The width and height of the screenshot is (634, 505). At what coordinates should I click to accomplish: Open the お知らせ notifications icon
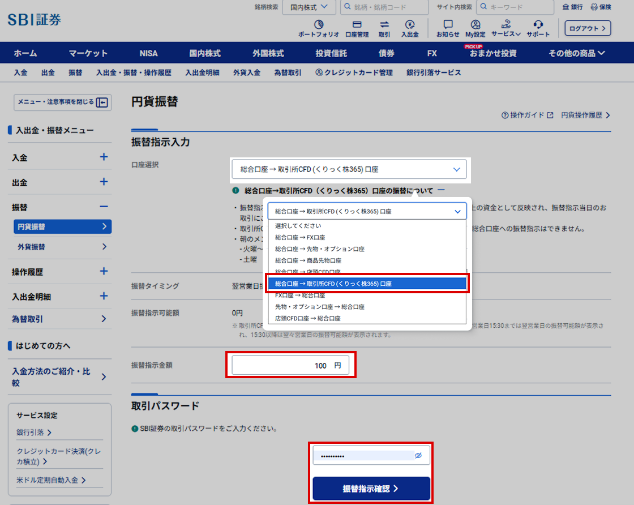coord(448,29)
